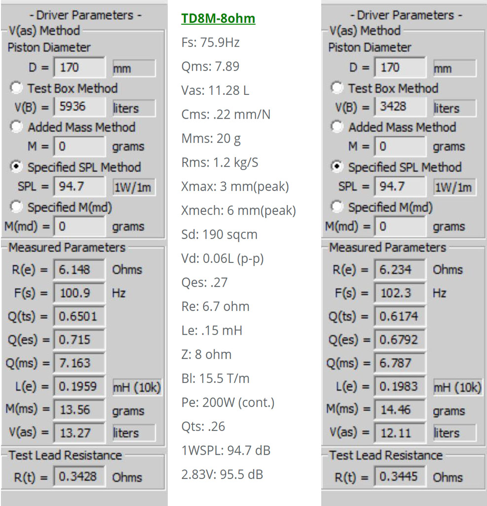Open the 1W/1m unit selector in right panel
Screen dimensions: 487x506
(454, 187)
